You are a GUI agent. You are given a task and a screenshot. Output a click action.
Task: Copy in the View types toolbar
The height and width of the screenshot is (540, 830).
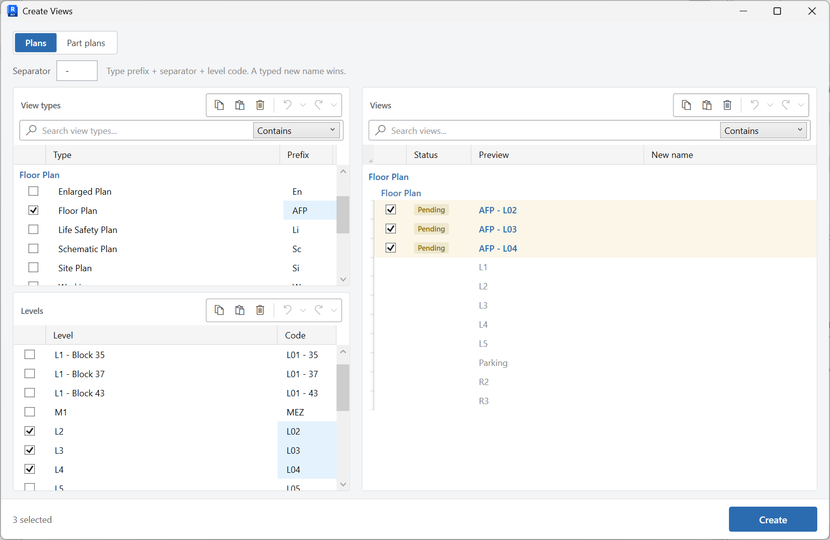(x=219, y=105)
